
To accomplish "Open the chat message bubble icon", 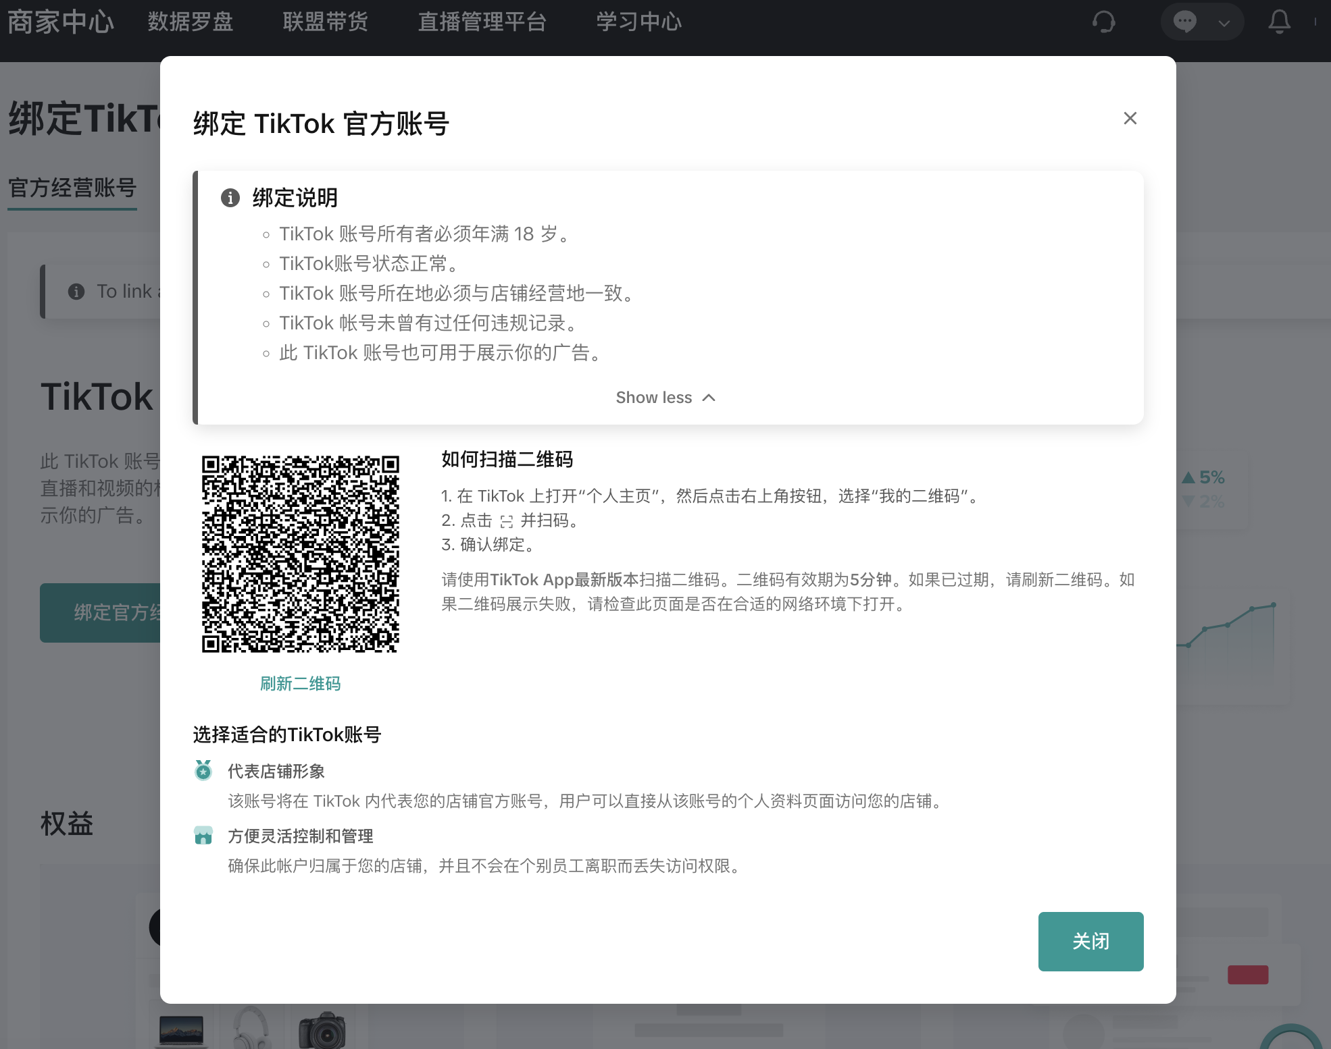I will tap(1184, 22).
